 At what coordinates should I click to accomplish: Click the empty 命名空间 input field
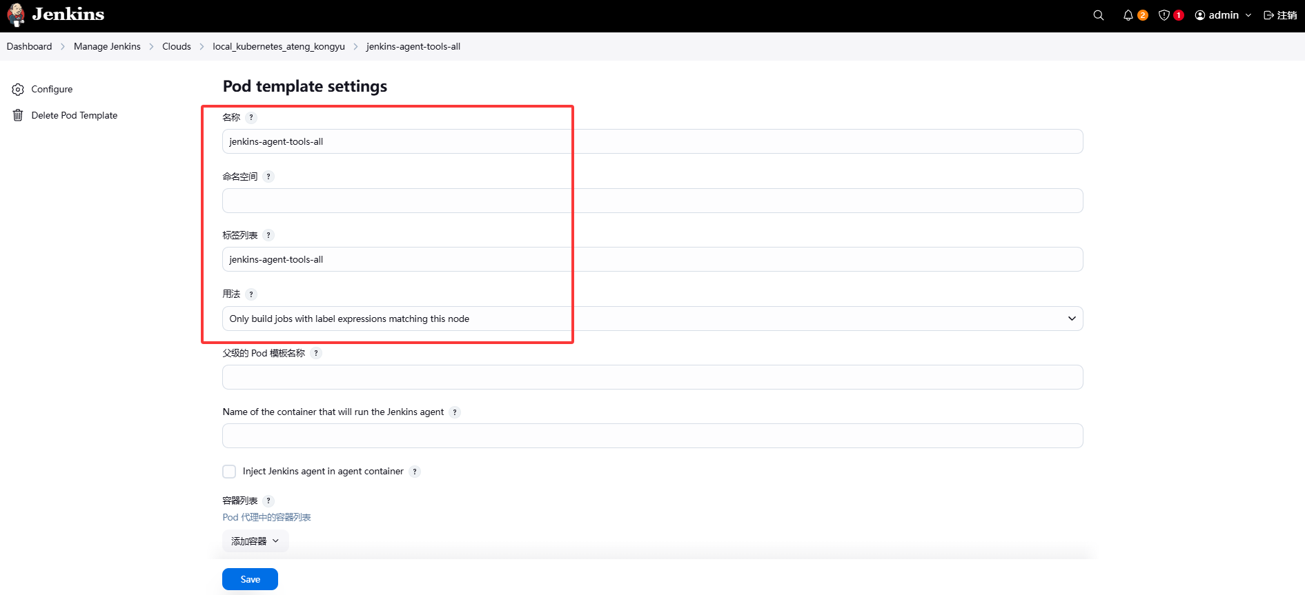652,201
